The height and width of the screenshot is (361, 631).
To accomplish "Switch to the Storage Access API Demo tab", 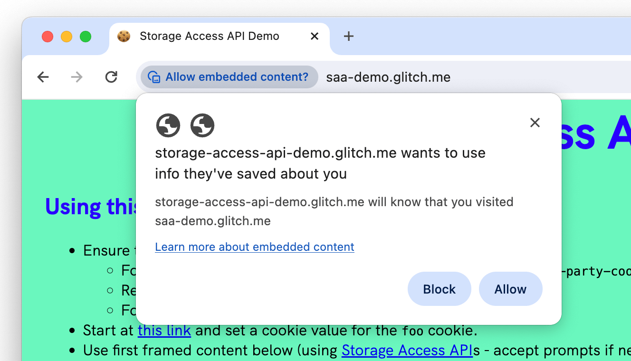I will 209,36.
